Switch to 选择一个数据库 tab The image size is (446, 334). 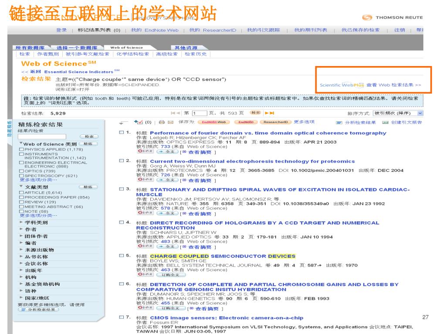click(77, 48)
